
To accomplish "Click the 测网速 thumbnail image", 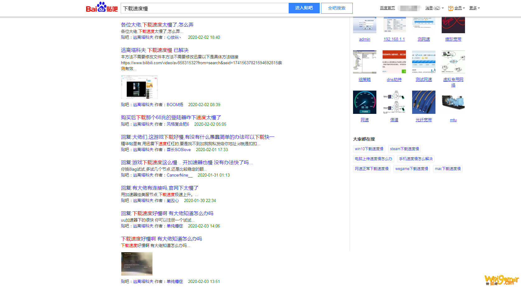I will tap(424, 25).
